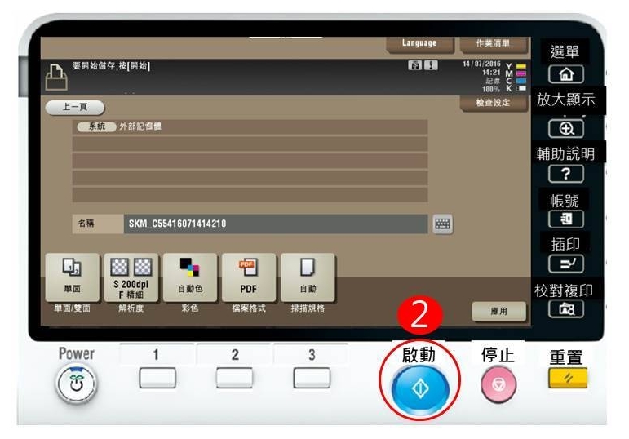Screen dimensions: 629x439
Task: Push the Power button
Action: click(76, 384)
